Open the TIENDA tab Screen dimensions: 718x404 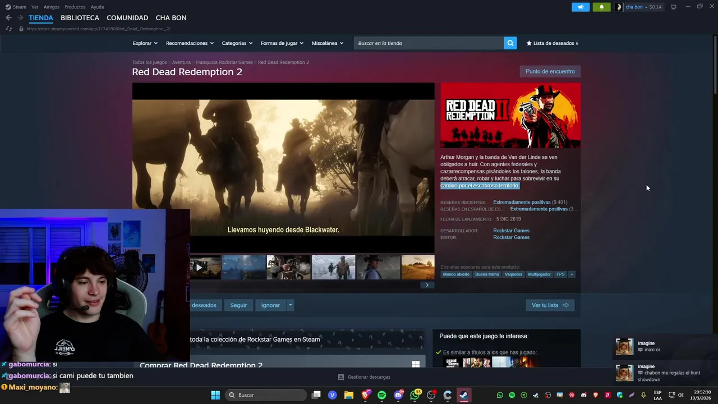tap(41, 18)
